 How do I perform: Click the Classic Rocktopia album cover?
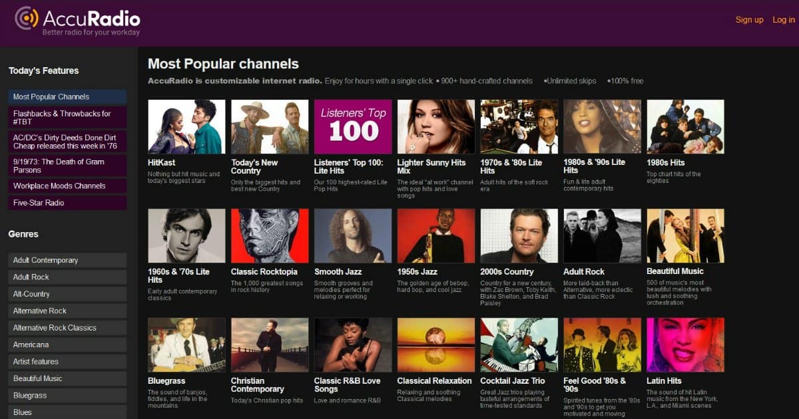270,235
